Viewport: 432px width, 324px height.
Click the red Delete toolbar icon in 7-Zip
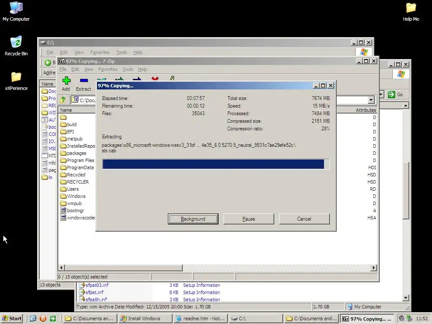155,79
